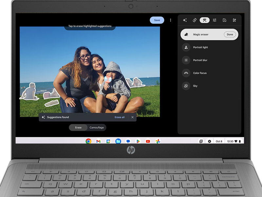Select the Crop and rotate tab icon

coord(195,20)
